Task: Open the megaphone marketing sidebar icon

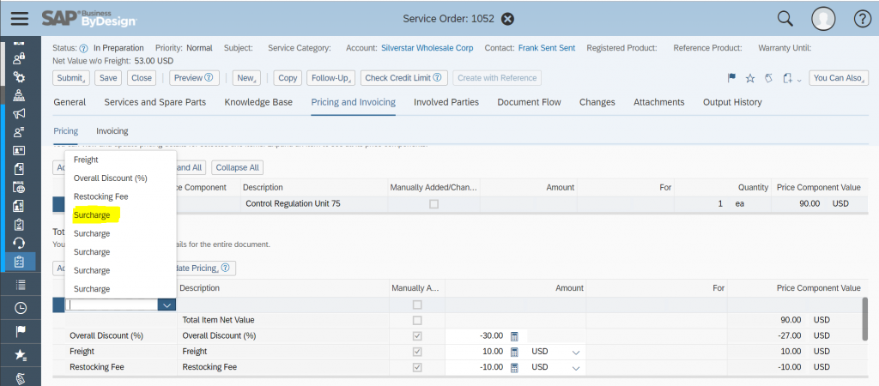Action: click(19, 114)
